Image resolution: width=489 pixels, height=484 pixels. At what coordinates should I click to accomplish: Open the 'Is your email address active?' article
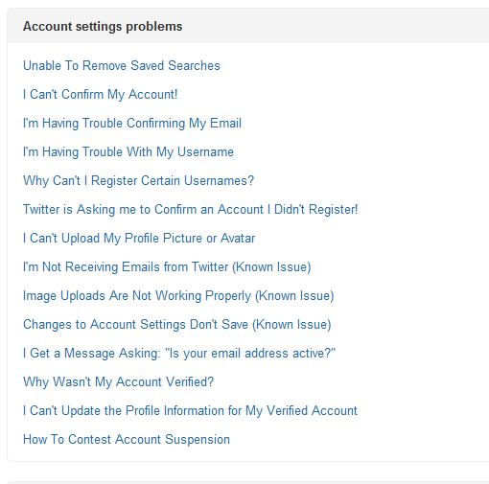(179, 354)
